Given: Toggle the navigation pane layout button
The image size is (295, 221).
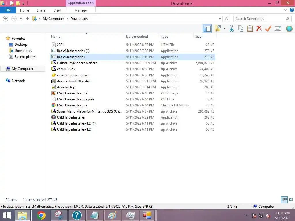Looking at the screenshot, I should click(207, 28).
